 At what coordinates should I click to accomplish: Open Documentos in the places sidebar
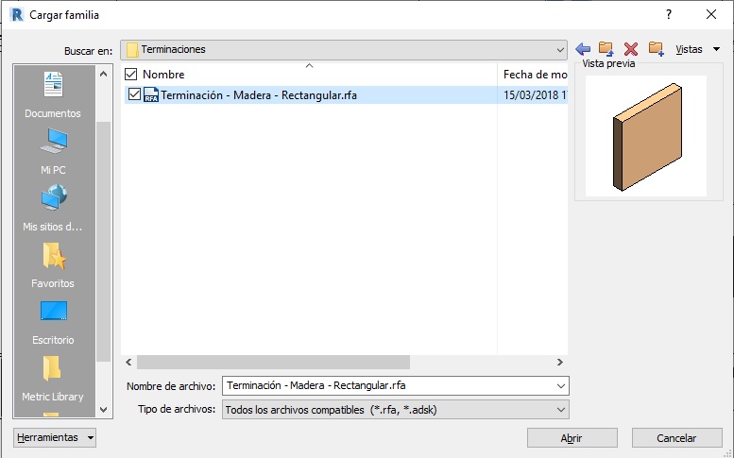(x=52, y=96)
